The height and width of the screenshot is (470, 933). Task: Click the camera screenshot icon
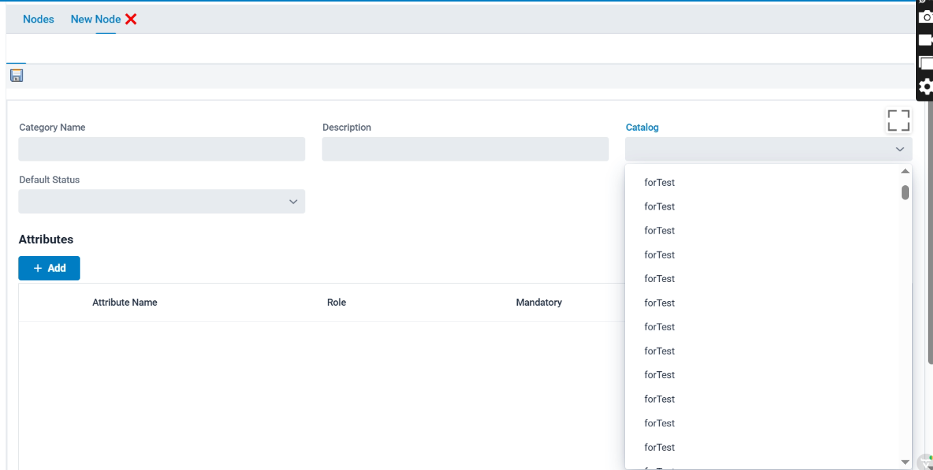[x=926, y=17]
